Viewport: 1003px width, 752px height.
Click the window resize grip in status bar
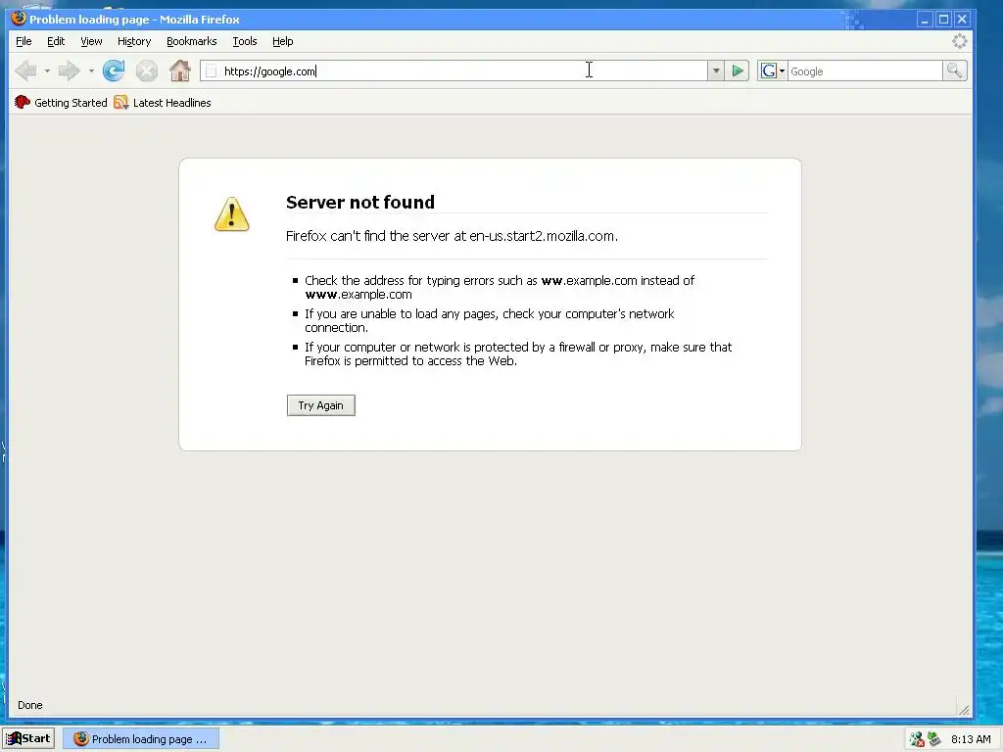(x=964, y=709)
